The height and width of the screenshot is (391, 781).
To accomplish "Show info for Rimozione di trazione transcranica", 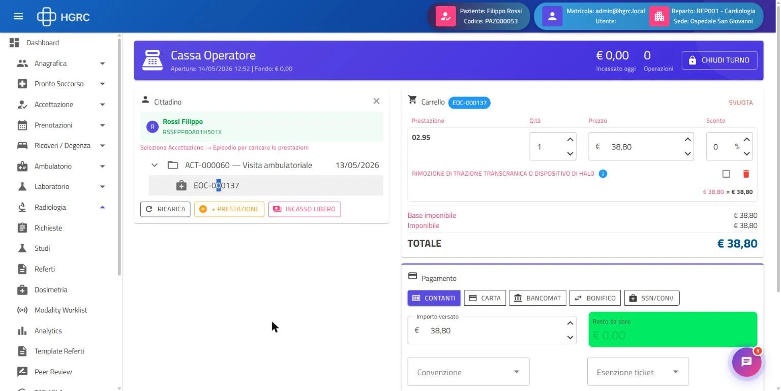I will coord(603,174).
